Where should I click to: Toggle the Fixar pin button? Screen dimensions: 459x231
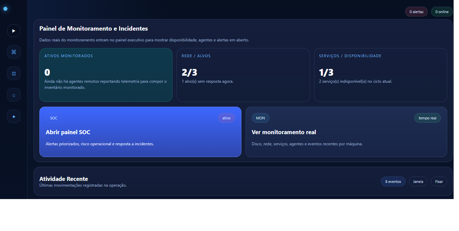pos(439,182)
